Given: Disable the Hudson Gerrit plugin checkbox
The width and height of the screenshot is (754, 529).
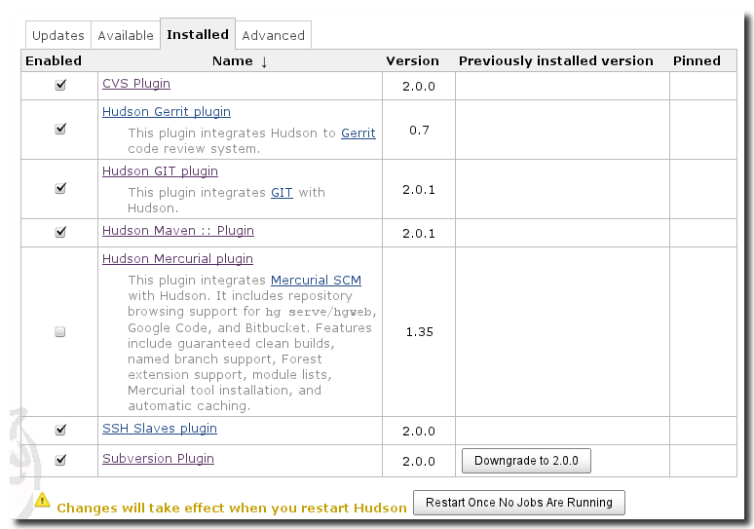Looking at the screenshot, I should [x=60, y=129].
